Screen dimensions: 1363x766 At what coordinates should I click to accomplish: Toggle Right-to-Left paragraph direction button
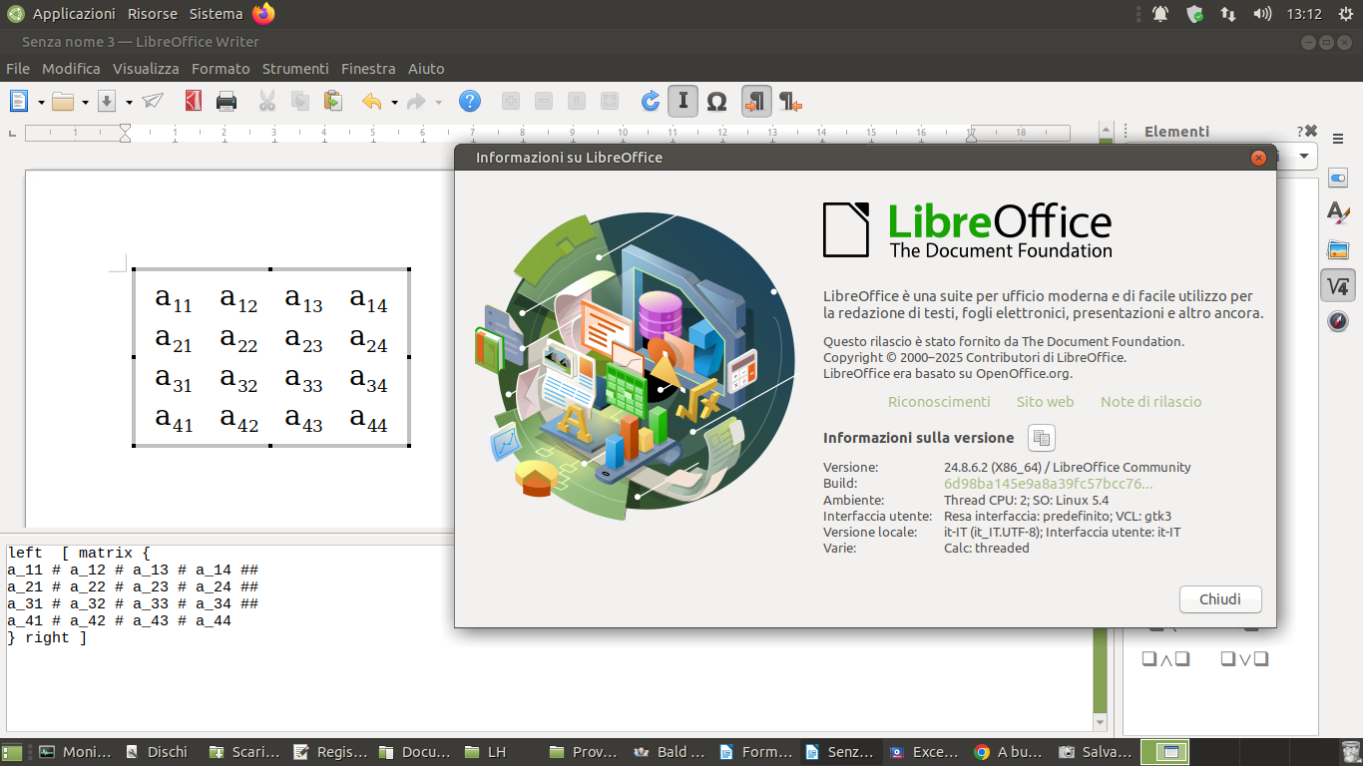point(790,101)
